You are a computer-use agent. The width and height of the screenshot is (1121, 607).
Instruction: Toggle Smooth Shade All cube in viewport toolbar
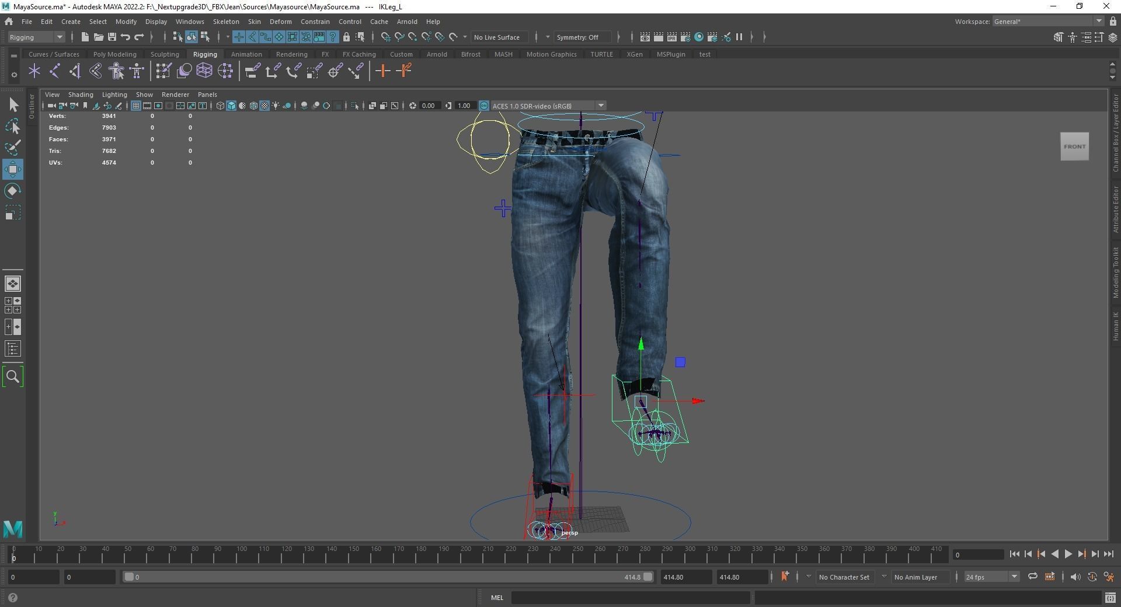click(x=231, y=106)
